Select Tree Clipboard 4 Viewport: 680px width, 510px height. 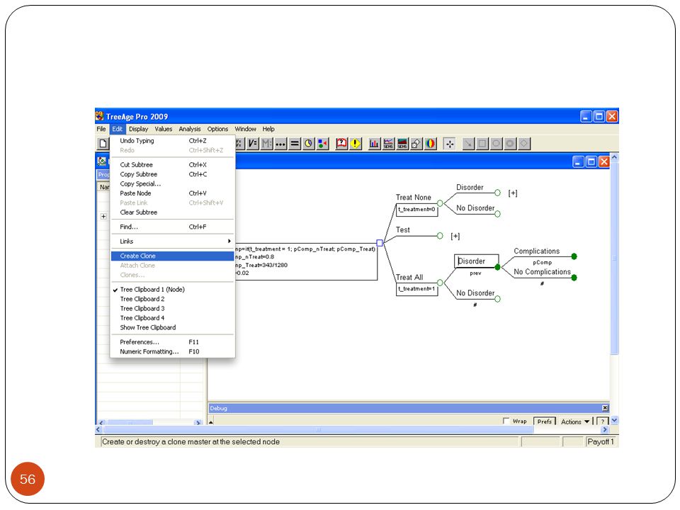click(x=173, y=318)
